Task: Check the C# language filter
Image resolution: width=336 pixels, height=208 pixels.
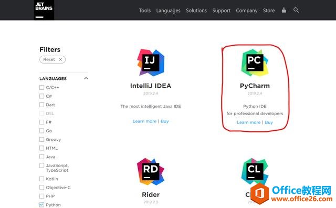Action: click(x=42, y=96)
